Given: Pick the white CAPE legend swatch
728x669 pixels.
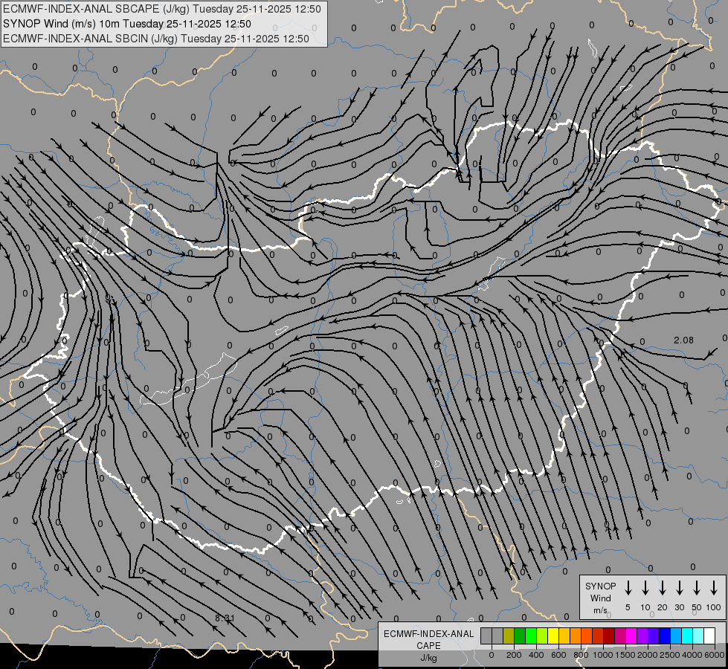Looking at the screenshot, I should click(709, 636).
